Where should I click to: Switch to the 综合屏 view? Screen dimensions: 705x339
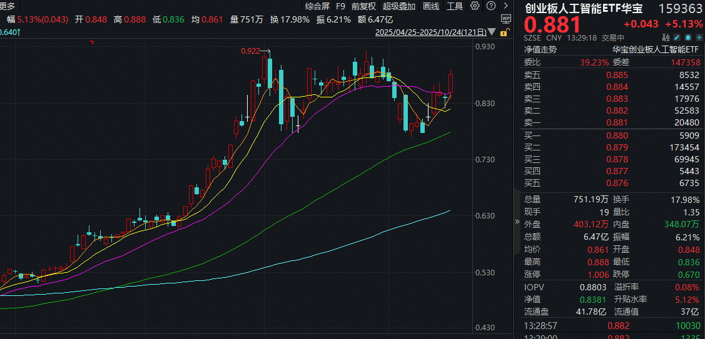(317, 6)
